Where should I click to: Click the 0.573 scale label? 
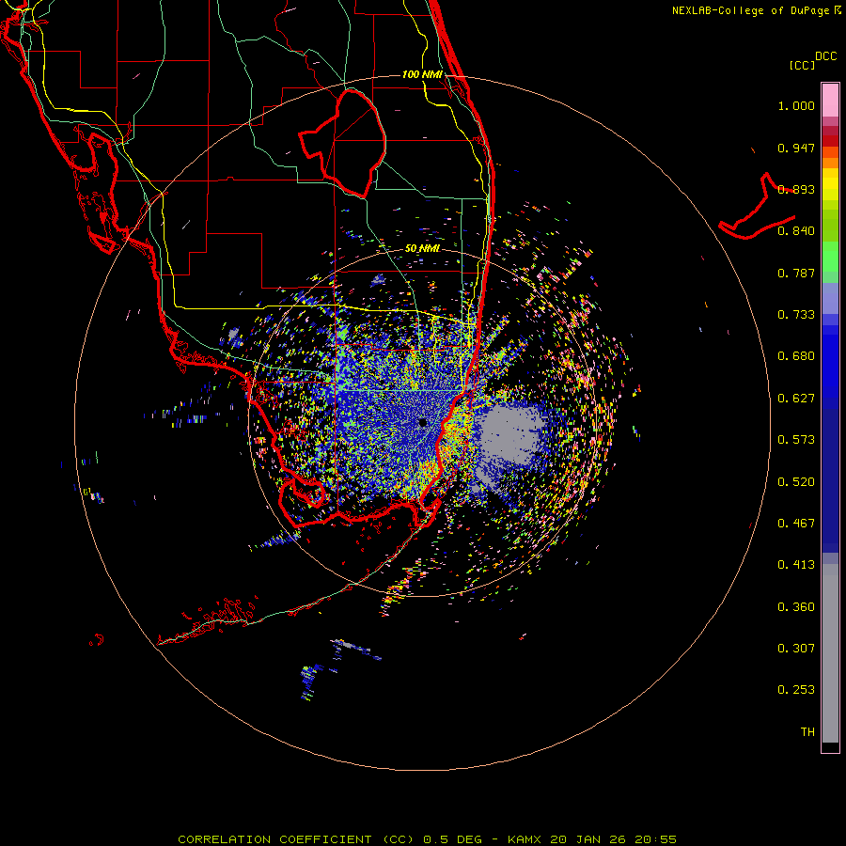(x=796, y=440)
